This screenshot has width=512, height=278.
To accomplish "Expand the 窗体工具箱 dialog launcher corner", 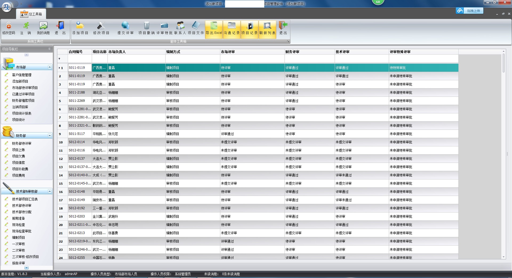I will (x=288, y=41).
